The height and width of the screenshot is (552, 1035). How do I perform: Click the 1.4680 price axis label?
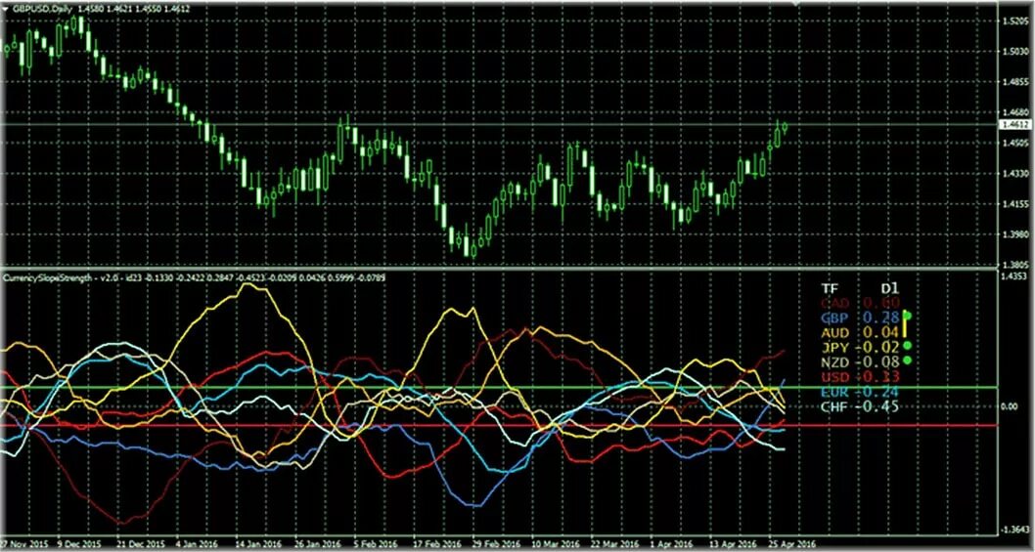pyautogui.click(x=1013, y=112)
